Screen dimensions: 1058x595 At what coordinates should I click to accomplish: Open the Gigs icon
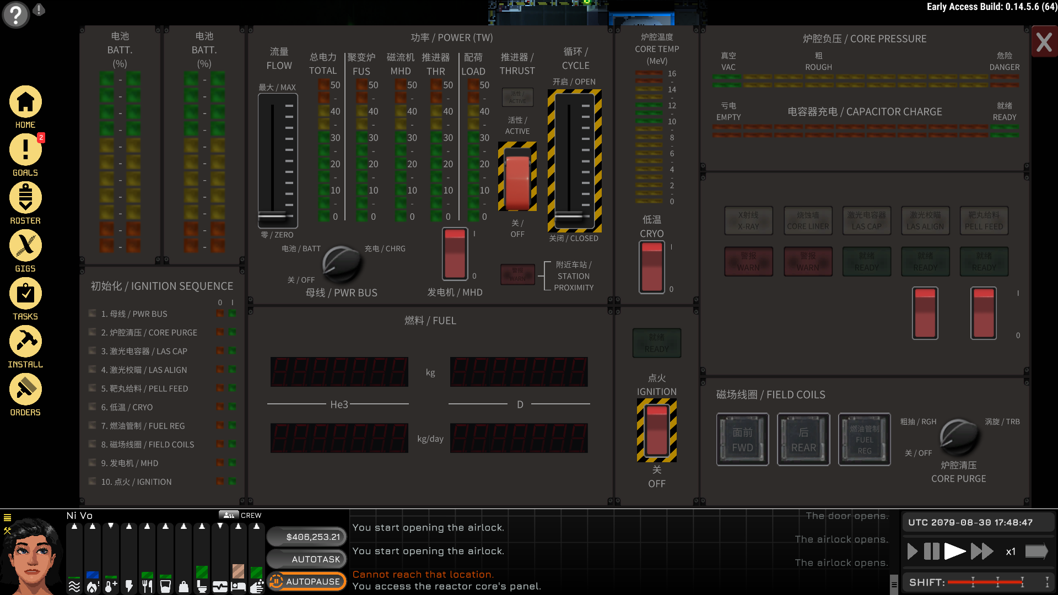click(x=25, y=246)
